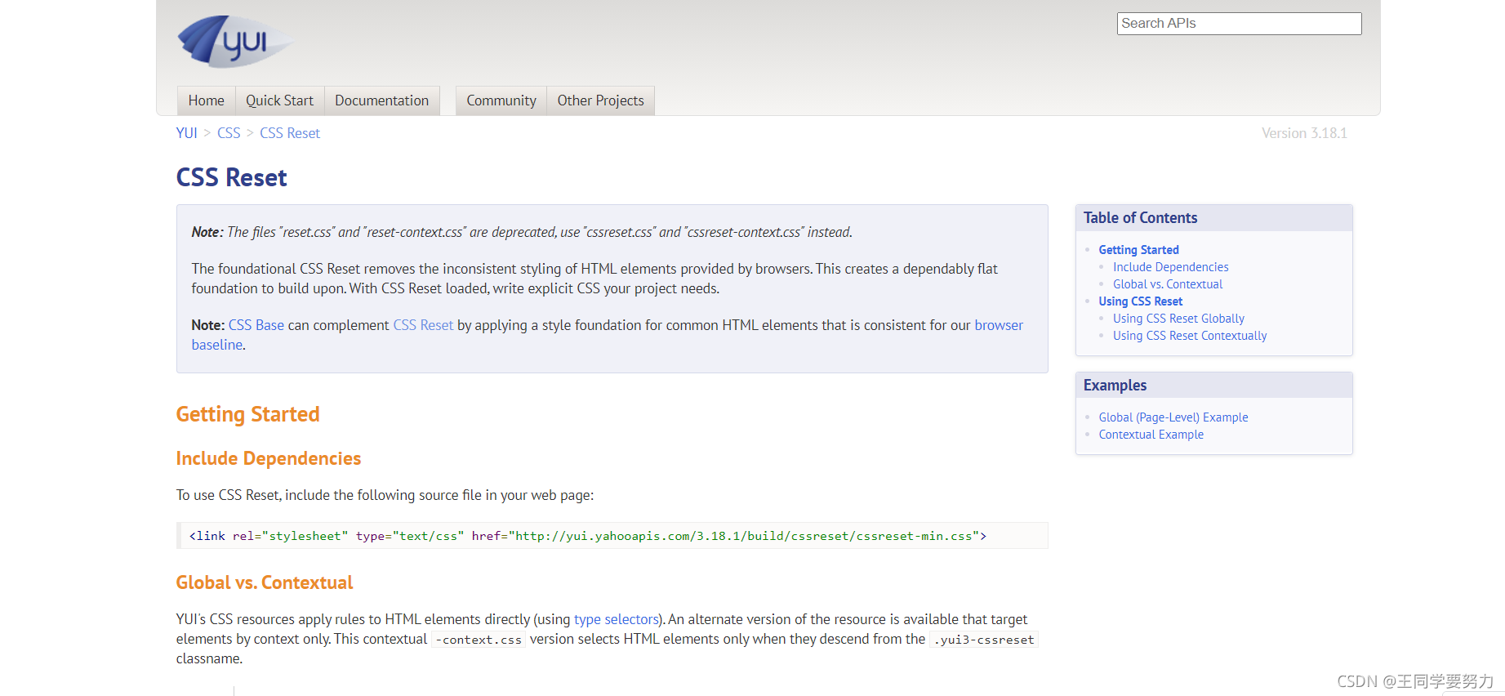Click the Examples panel header
This screenshot has width=1505, height=696.
tap(1213, 386)
